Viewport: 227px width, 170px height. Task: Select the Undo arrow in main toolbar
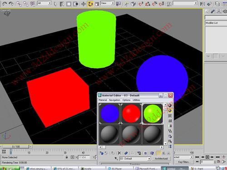coord(4,4)
